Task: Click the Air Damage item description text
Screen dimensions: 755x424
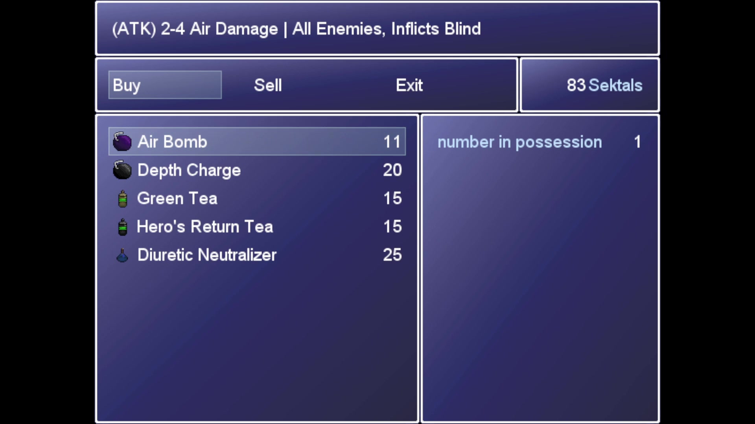Action: point(296,29)
